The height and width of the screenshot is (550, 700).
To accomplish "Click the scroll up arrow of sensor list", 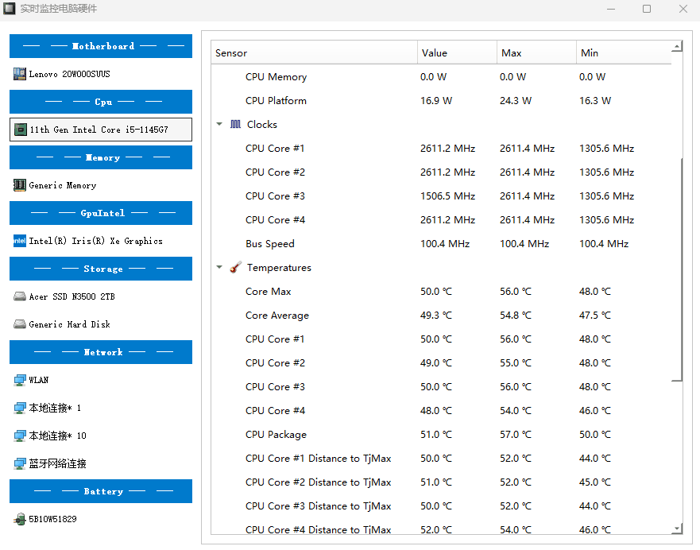I will tap(677, 46).
